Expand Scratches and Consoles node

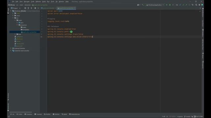tap(11, 51)
